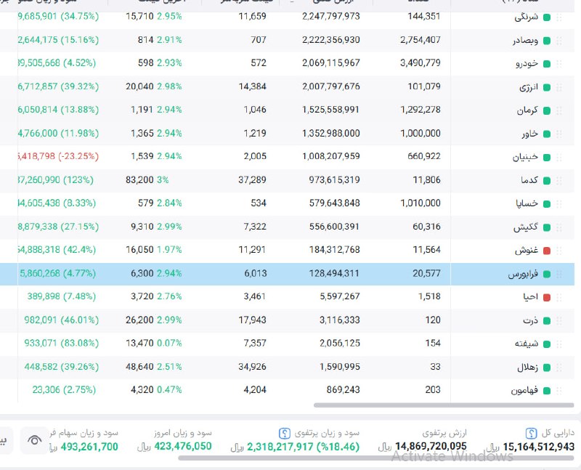Click کدما last price 83,200
The height and width of the screenshot is (470, 581).
[139, 179]
